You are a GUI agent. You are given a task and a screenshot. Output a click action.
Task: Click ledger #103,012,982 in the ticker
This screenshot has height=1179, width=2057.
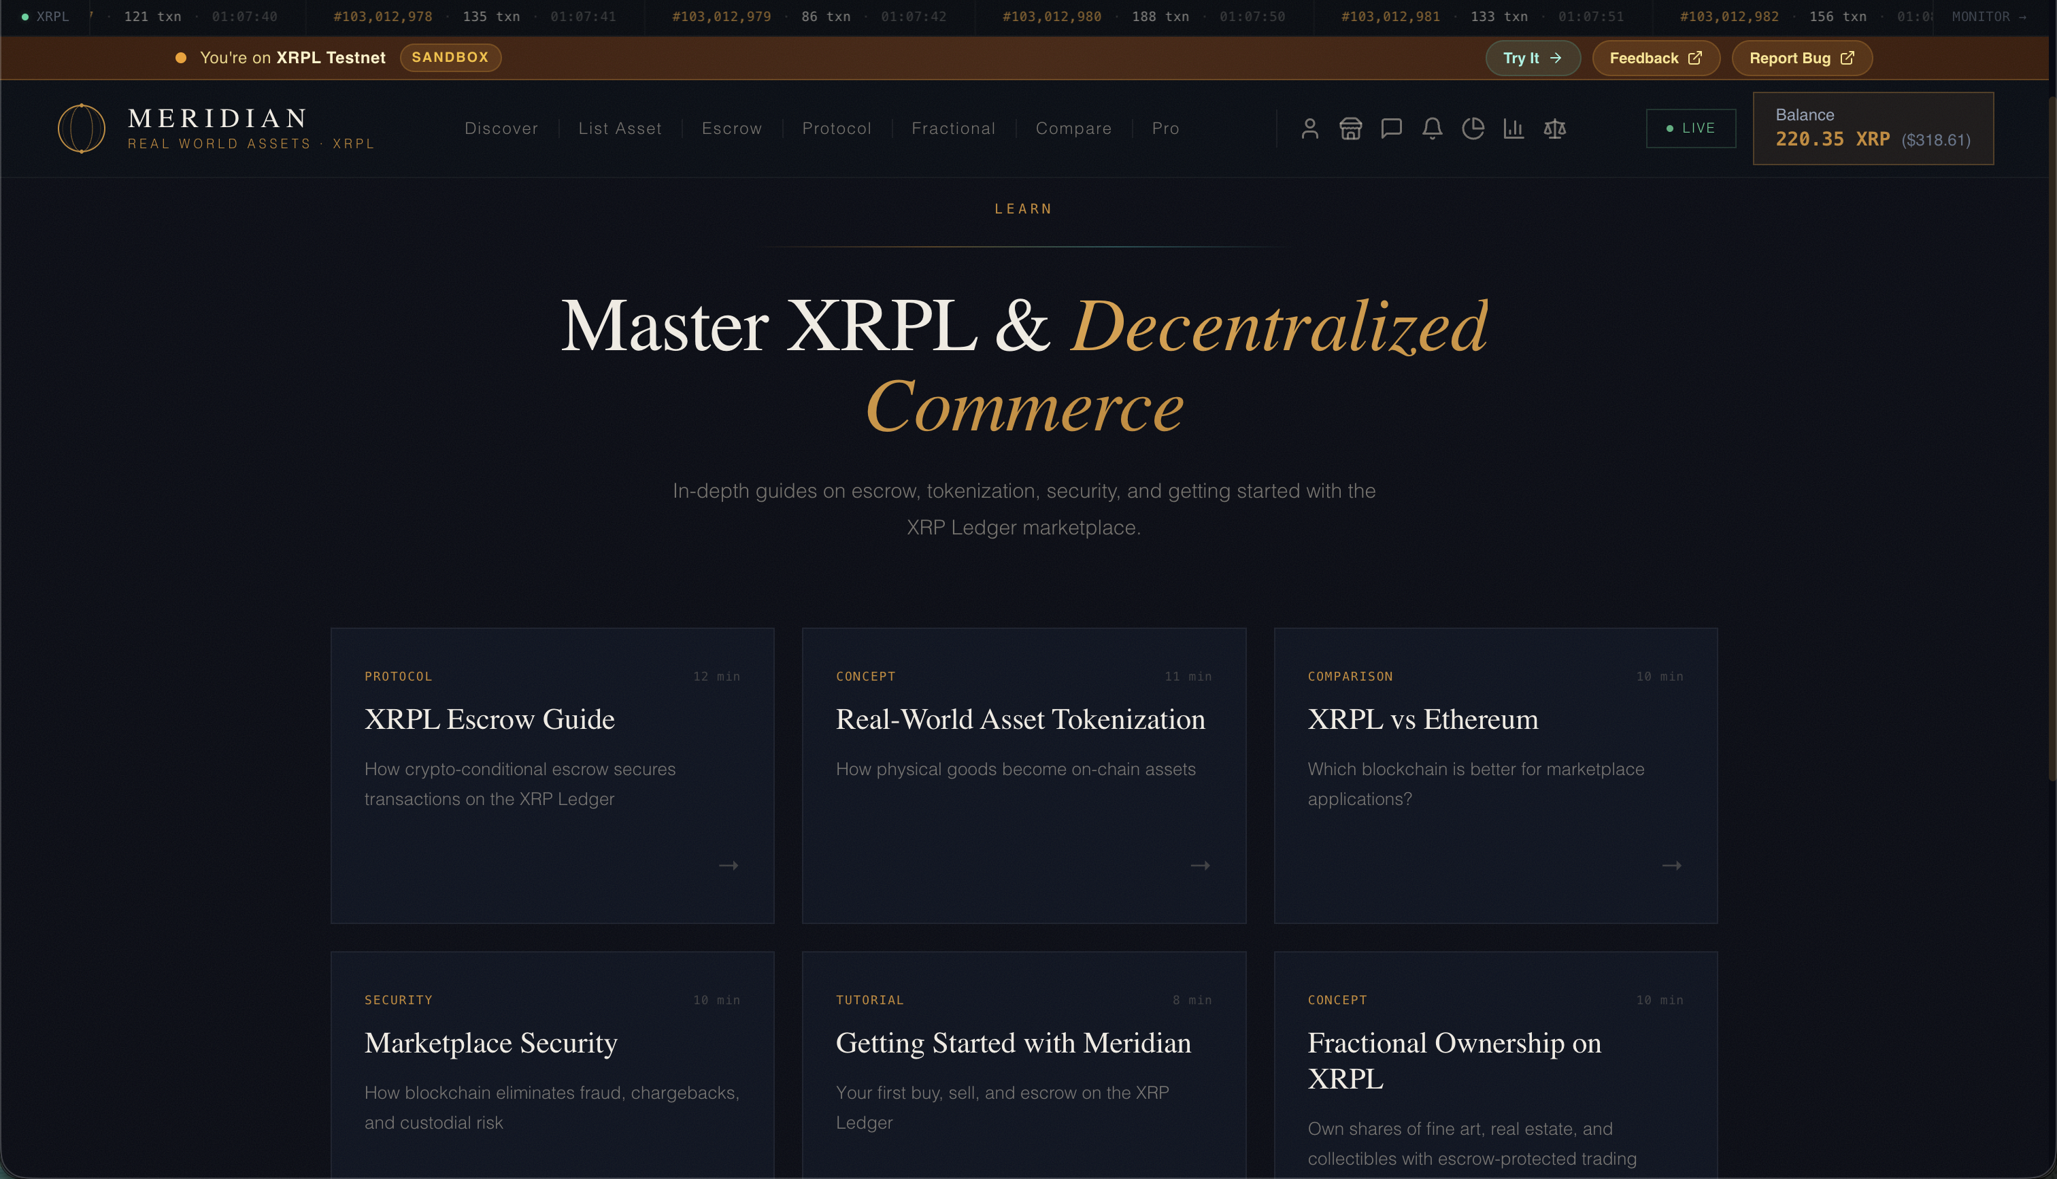(x=1729, y=16)
